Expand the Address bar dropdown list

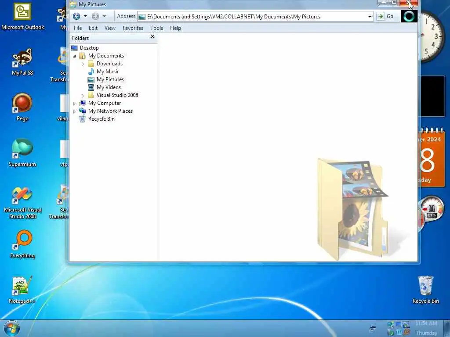(370, 17)
